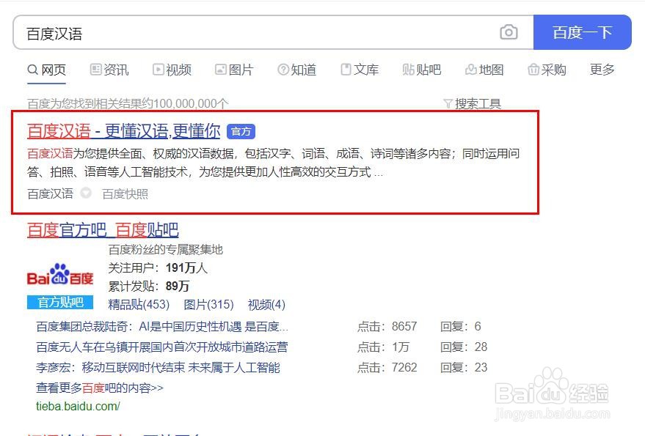645x436 pixels.
Task: Select the 网页 tab
Action: (x=46, y=70)
